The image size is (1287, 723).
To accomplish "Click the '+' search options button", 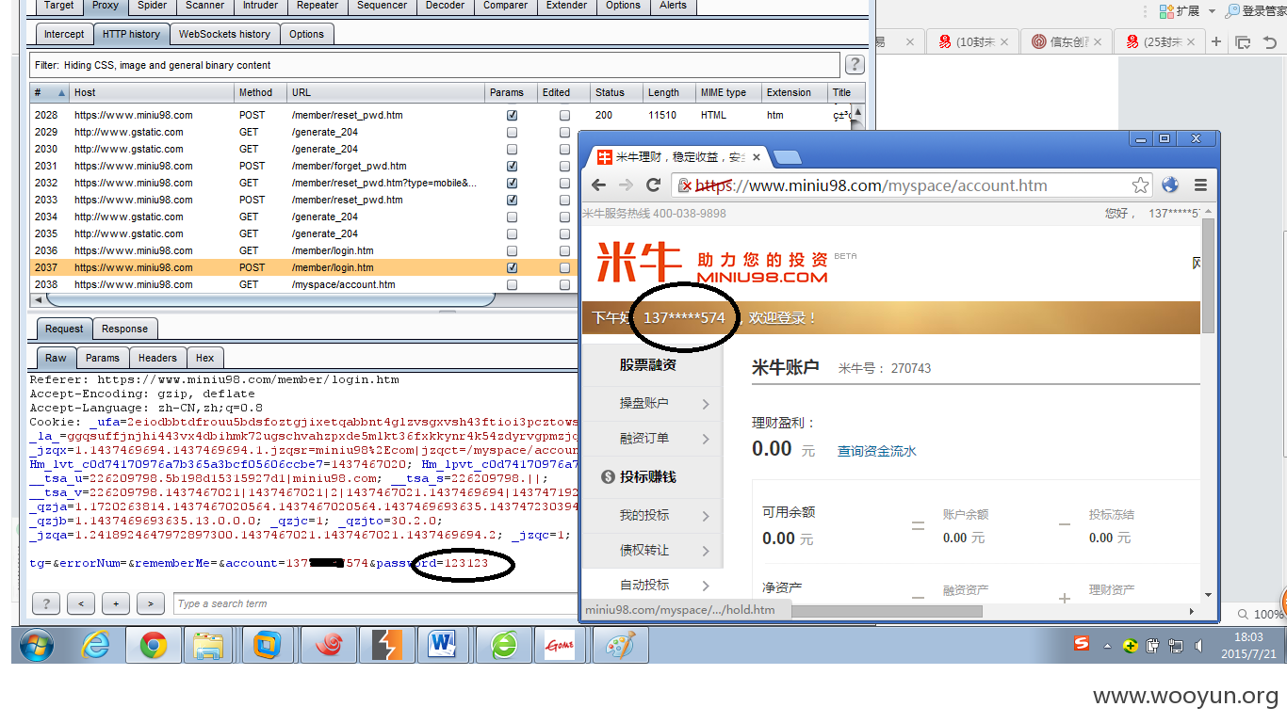I will pos(116,603).
